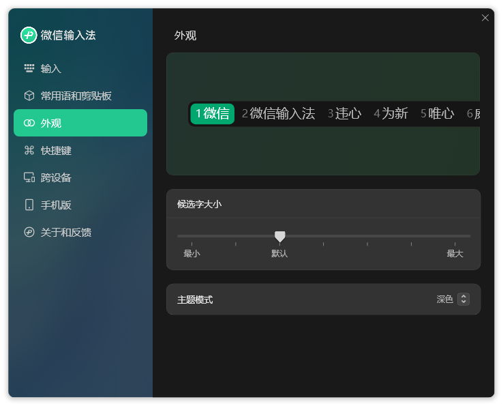Select candidate 1 微信 in preview
This screenshot has width=503, height=406.
(213, 114)
